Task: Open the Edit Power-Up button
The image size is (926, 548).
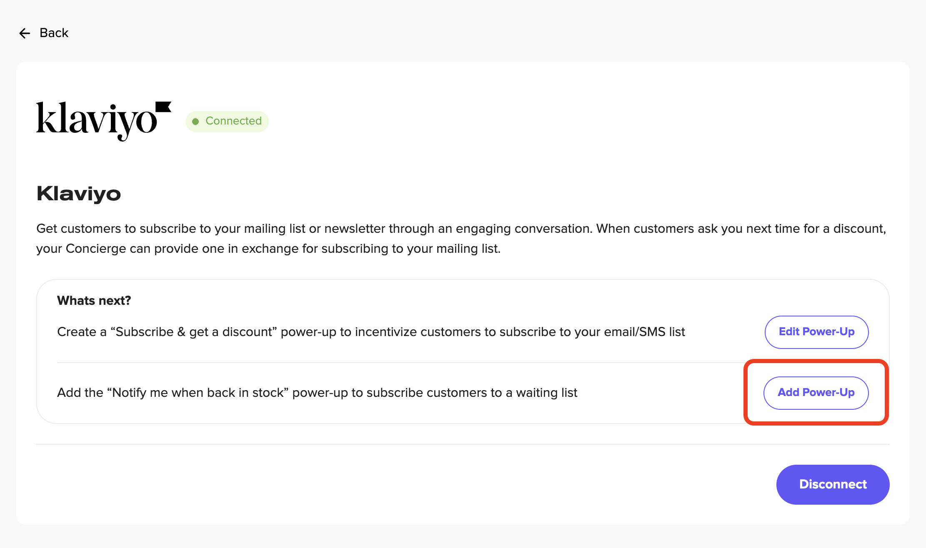Action: [816, 332]
